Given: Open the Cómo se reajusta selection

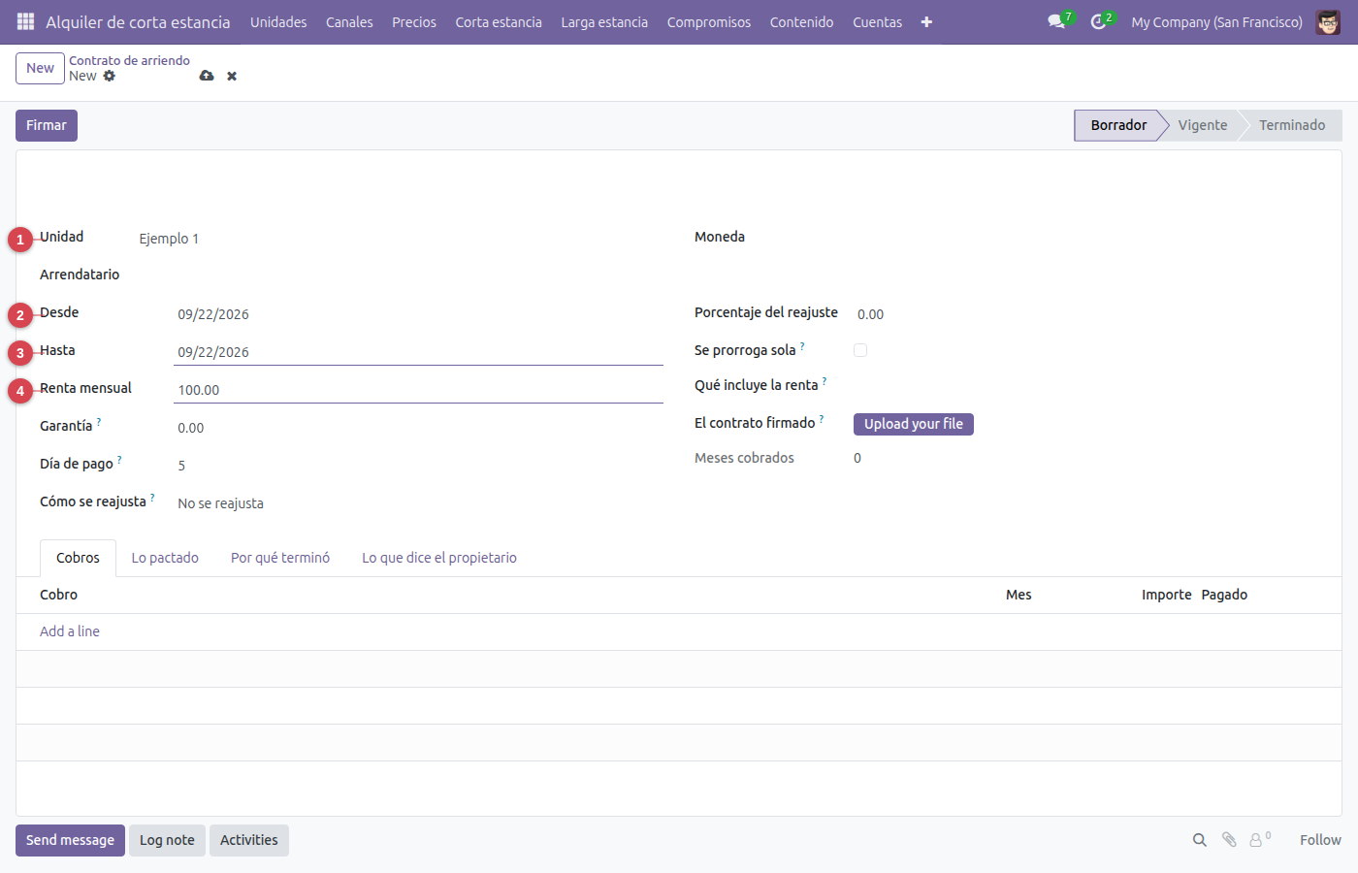Looking at the screenshot, I should (418, 503).
